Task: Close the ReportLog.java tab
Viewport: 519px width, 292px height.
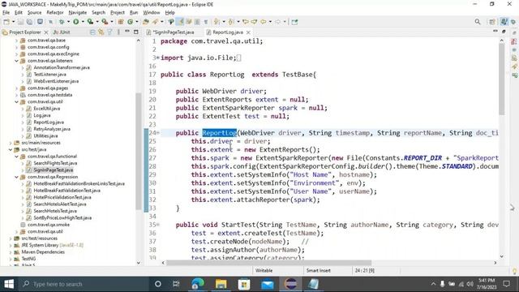Action: (x=248, y=32)
